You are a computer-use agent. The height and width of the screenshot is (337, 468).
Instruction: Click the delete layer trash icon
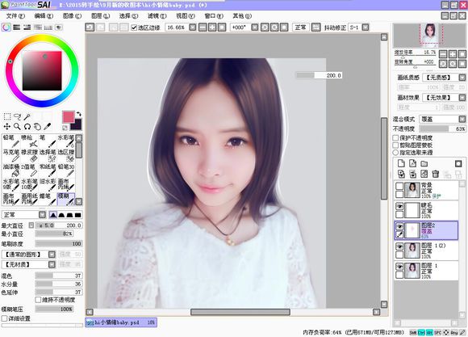coord(436,174)
